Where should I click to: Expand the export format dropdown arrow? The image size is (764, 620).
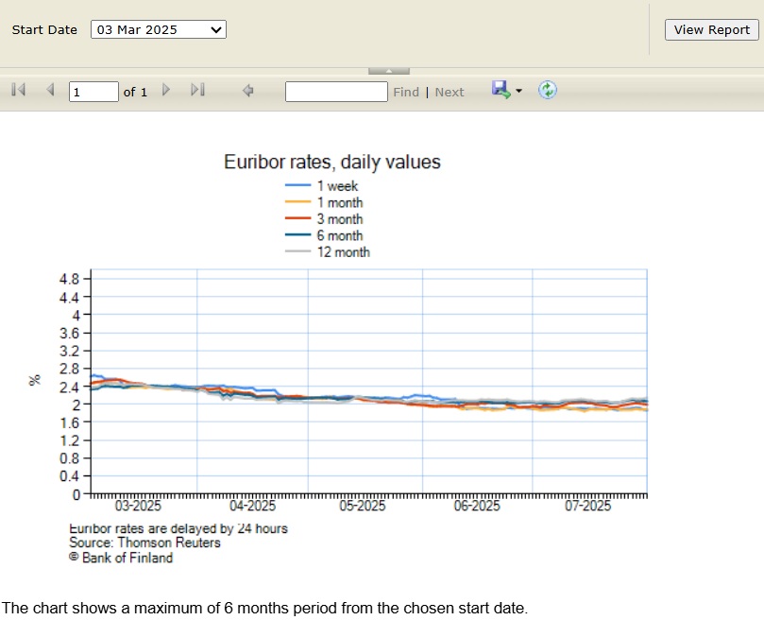click(x=518, y=91)
